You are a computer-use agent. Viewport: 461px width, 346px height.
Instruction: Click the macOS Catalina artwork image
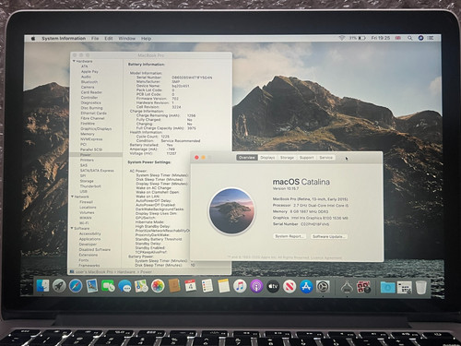pyautogui.click(x=232, y=210)
